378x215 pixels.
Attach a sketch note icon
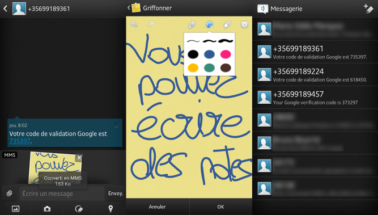pos(79,209)
